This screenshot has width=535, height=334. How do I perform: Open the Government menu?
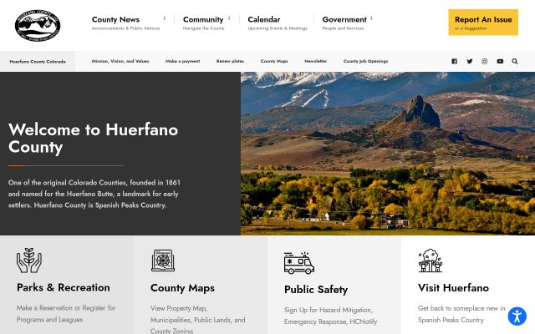point(344,19)
